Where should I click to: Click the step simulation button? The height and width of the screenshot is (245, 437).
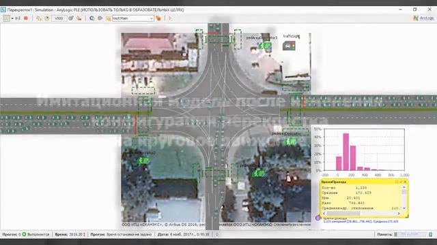coord(18,18)
